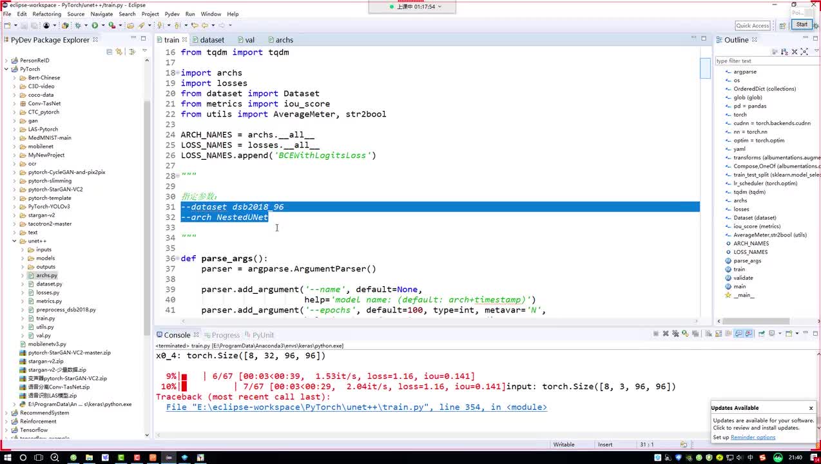Open the train.py line 354 traceback link
This screenshot has width=821, height=464.
tap(356, 407)
